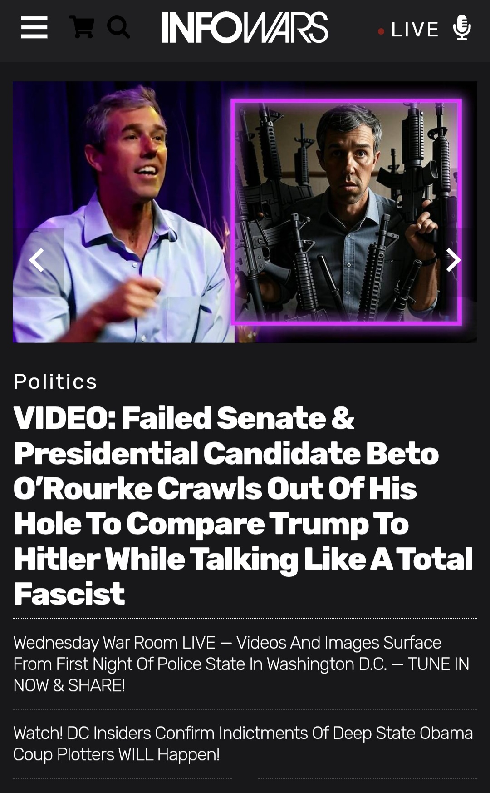Open the LIVE stream link
The height and width of the screenshot is (793, 490).
[x=415, y=30]
